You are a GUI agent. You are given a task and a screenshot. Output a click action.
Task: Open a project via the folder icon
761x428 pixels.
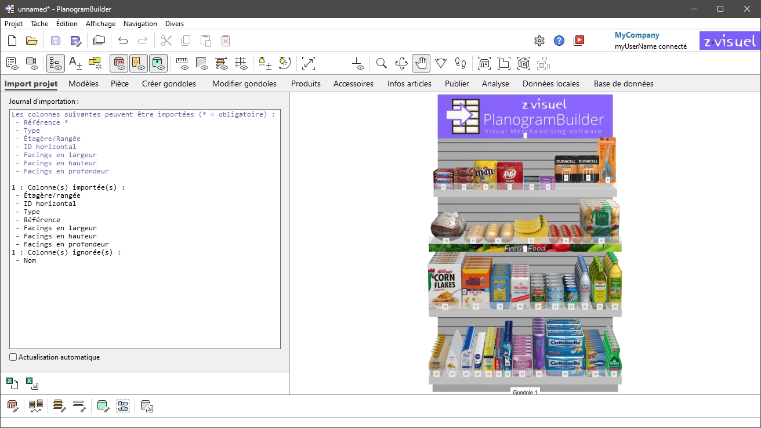(32, 41)
